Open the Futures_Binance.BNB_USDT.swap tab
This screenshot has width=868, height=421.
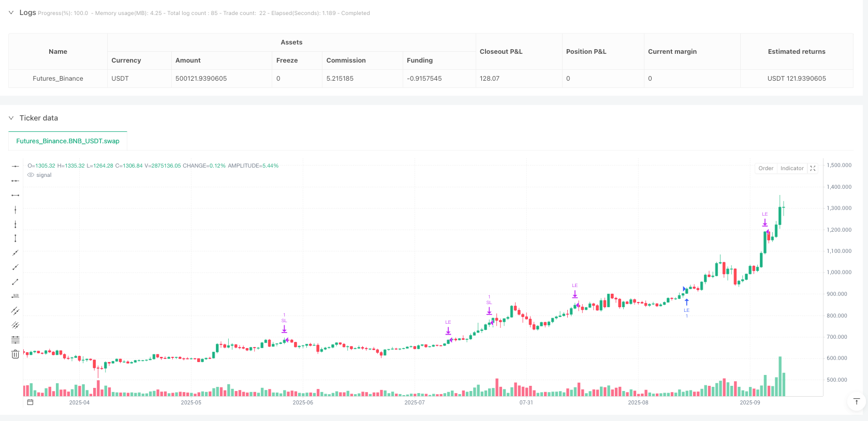[68, 141]
